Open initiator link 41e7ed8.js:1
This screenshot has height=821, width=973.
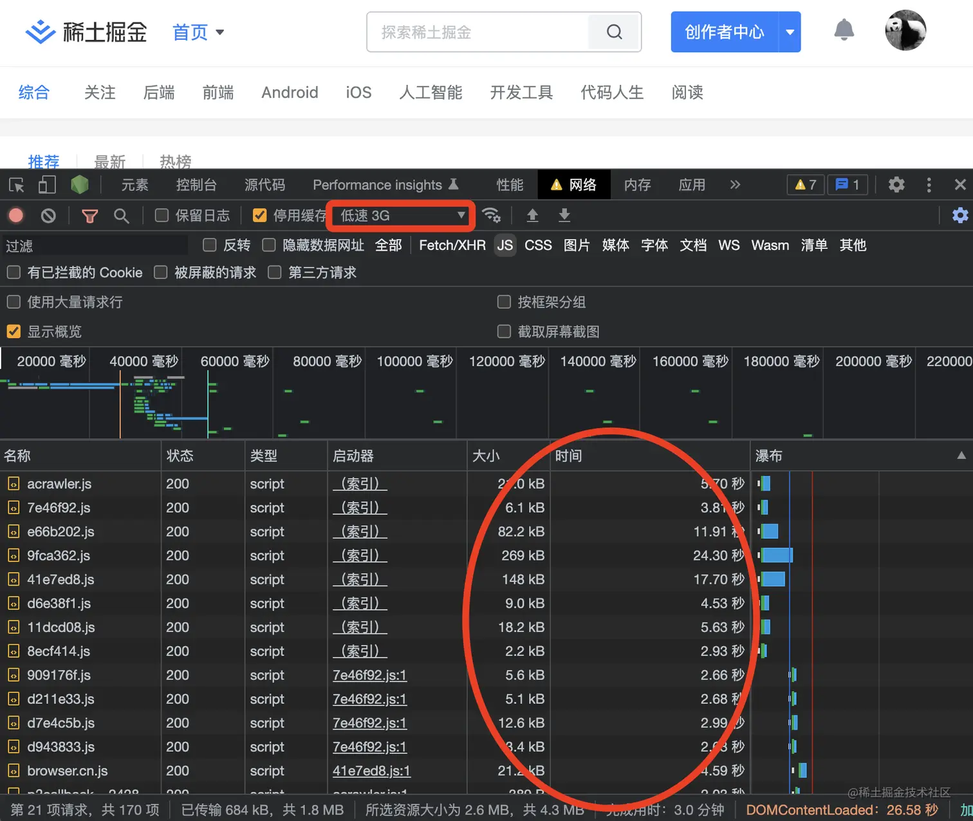(371, 771)
